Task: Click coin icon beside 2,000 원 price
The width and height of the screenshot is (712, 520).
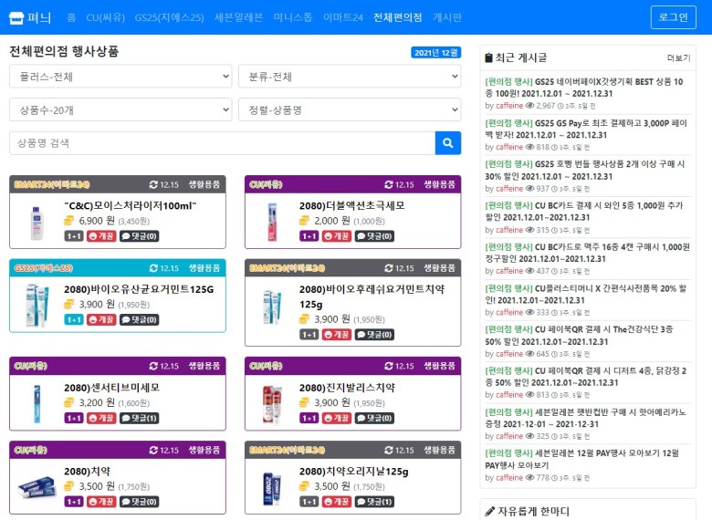Action: tap(304, 221)
